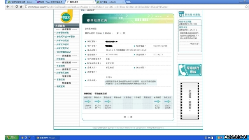This screenshot has width=249, height=140.
Task: Open the browser home page icon
Action: pos(21,7)
